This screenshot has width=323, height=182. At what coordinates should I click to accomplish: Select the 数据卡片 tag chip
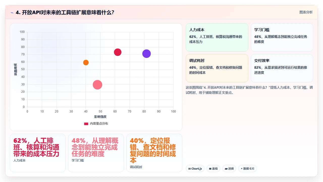click(247, 169)
